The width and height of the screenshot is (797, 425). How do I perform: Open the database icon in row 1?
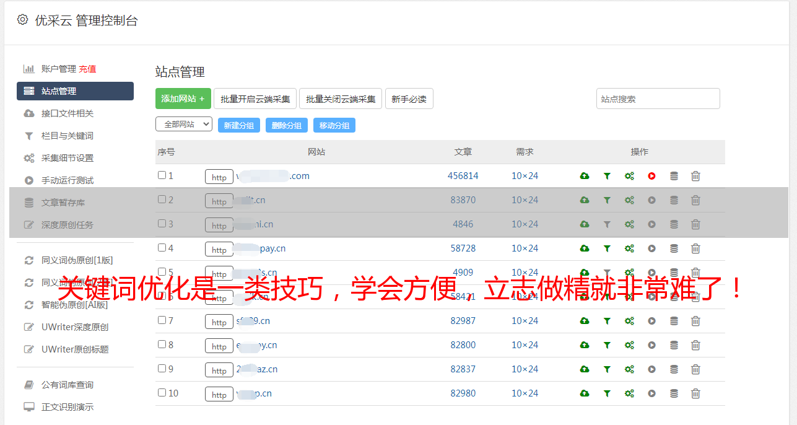tap(674, 176)
